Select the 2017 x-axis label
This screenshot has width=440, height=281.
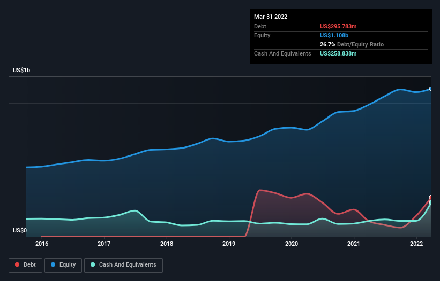(x=104, y=244)
